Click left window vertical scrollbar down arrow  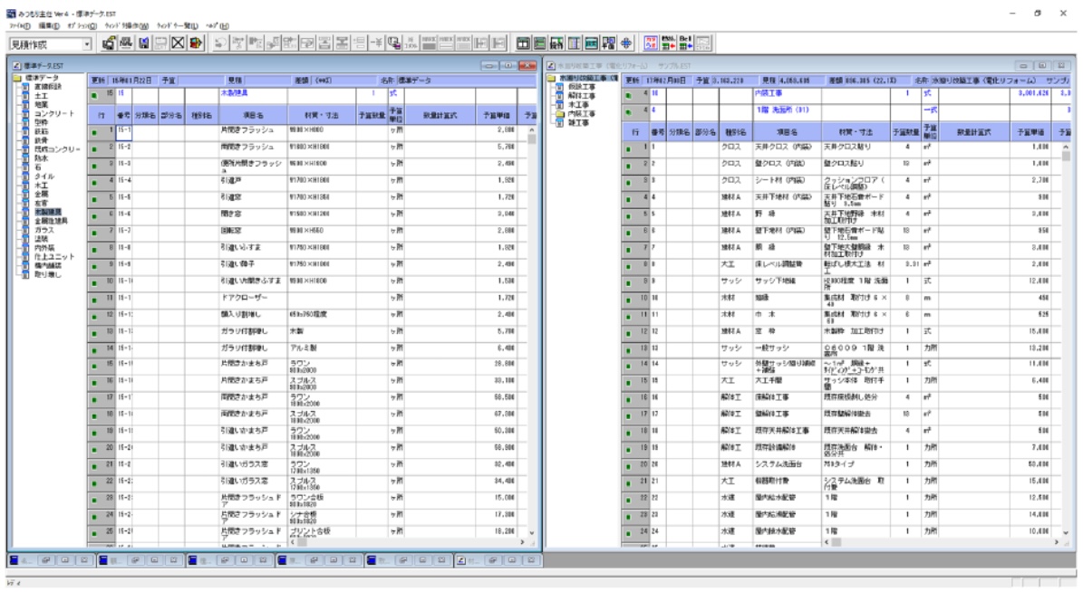click(x=532, y=532)
